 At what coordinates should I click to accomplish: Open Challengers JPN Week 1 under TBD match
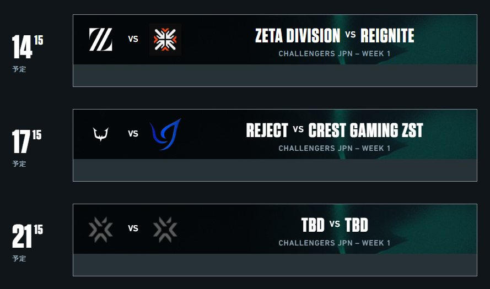335,243
